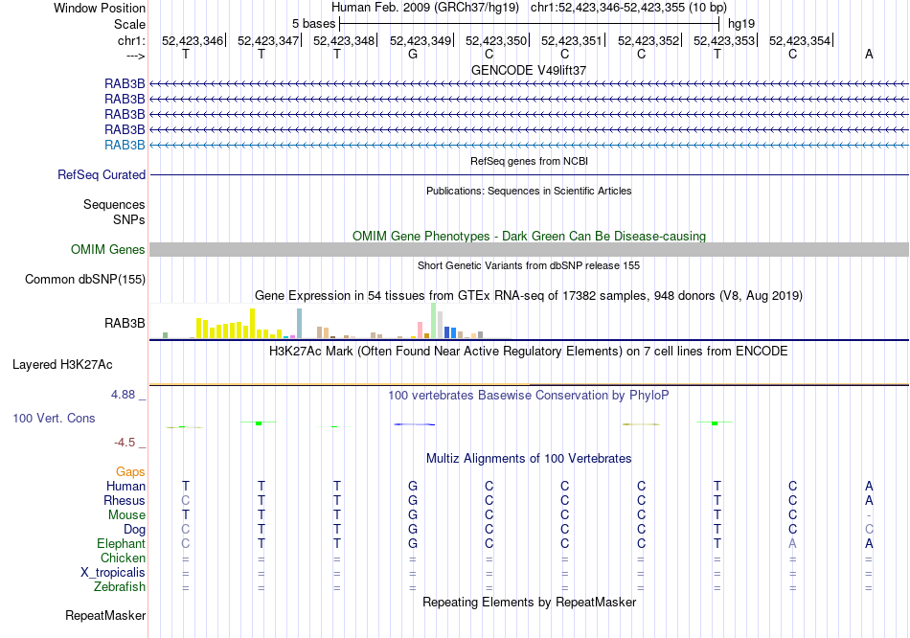The width and height of the screenshot is (910, 638).
Task: Click the RefSeq genes from NCBI title
Action: (529, 161)
